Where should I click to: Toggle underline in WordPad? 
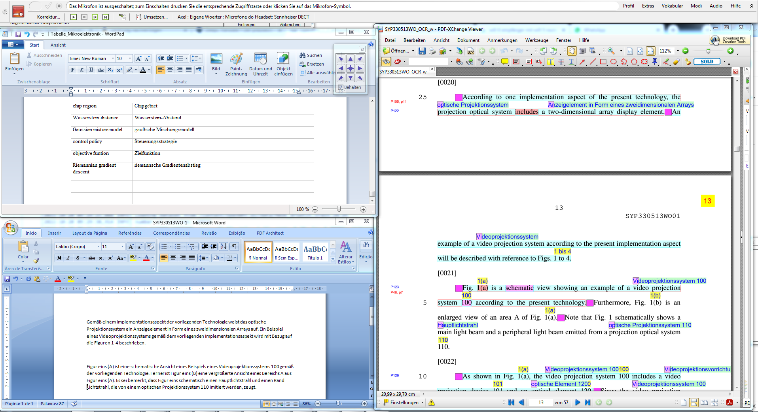tap(91, 70)
